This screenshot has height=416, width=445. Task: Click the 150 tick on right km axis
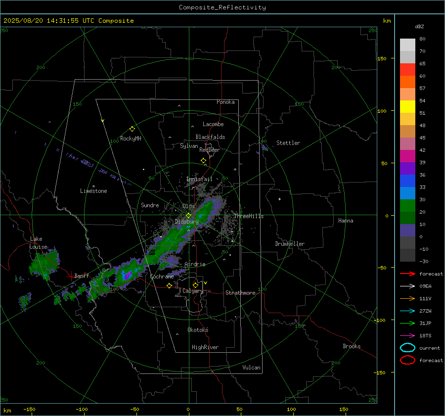pos(382,58)
